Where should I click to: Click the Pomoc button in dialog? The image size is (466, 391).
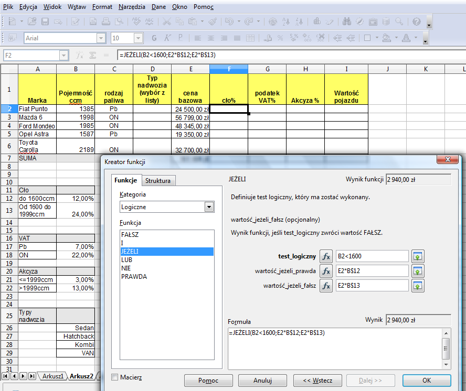coord(208,381)
